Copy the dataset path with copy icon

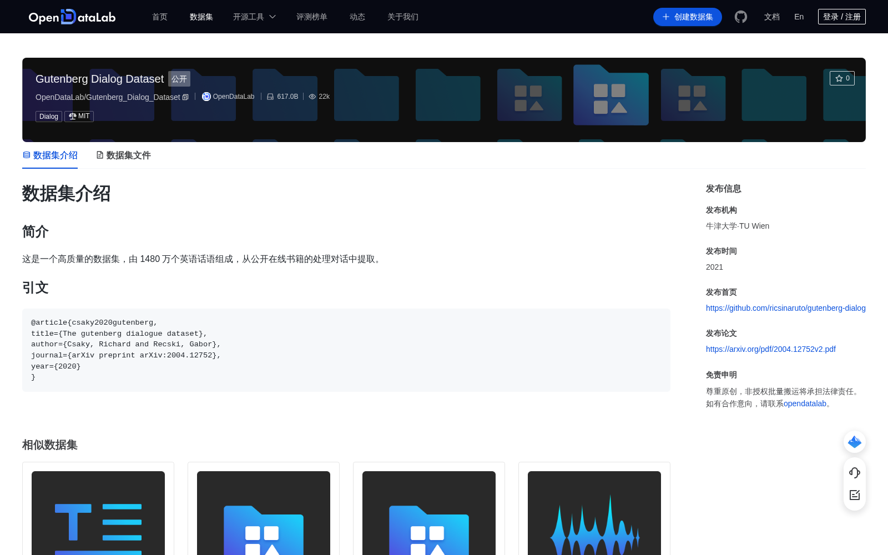(x=185, y=97)
